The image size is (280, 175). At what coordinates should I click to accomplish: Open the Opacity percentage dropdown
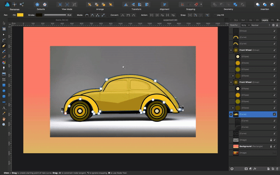[249, 25]
